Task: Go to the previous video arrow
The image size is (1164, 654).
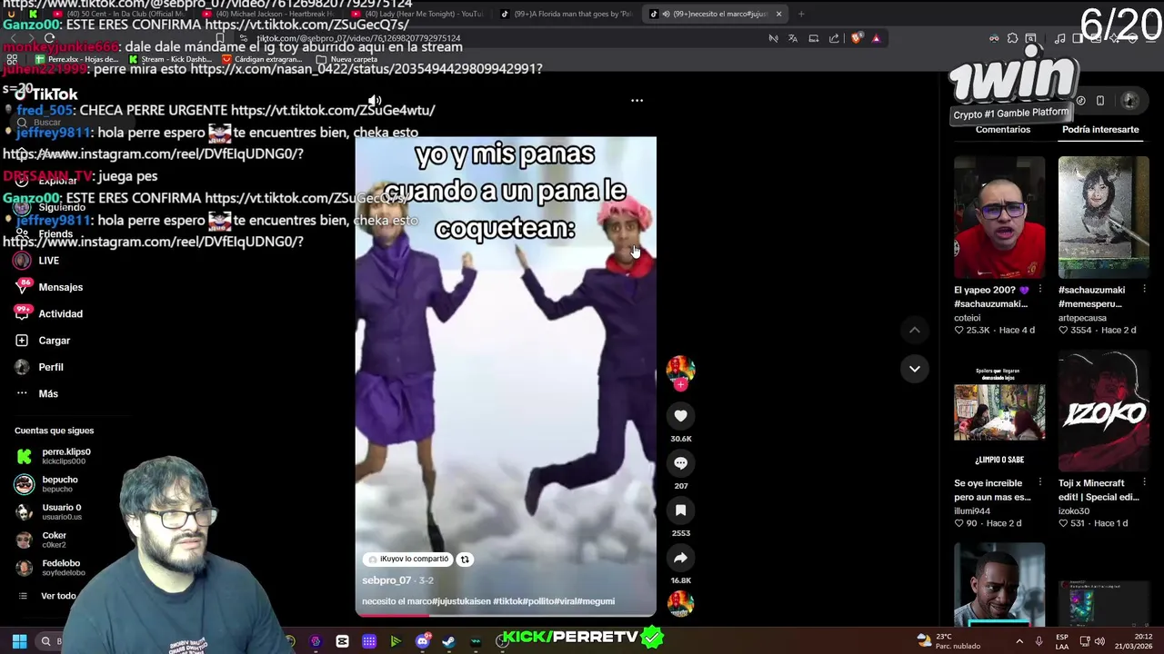Action: [x=914, y=330]
